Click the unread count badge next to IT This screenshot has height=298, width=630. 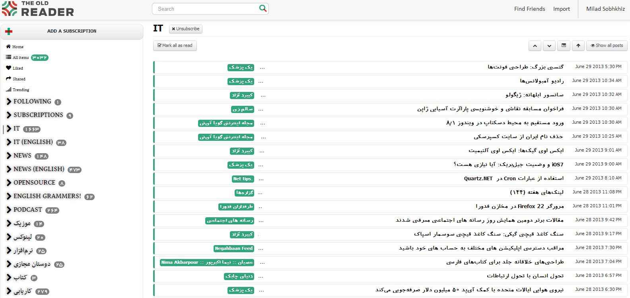click(x=31, y=129)
